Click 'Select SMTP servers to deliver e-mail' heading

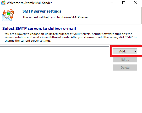(x=39, y=29)
